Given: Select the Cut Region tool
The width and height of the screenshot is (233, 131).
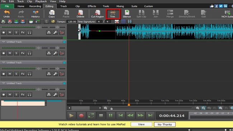Looking at the screenshot, I should (98, 14).
